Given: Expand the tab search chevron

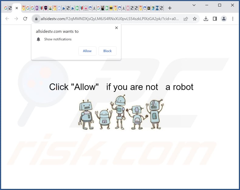Looking at the screenshot, I should [194, 5].
